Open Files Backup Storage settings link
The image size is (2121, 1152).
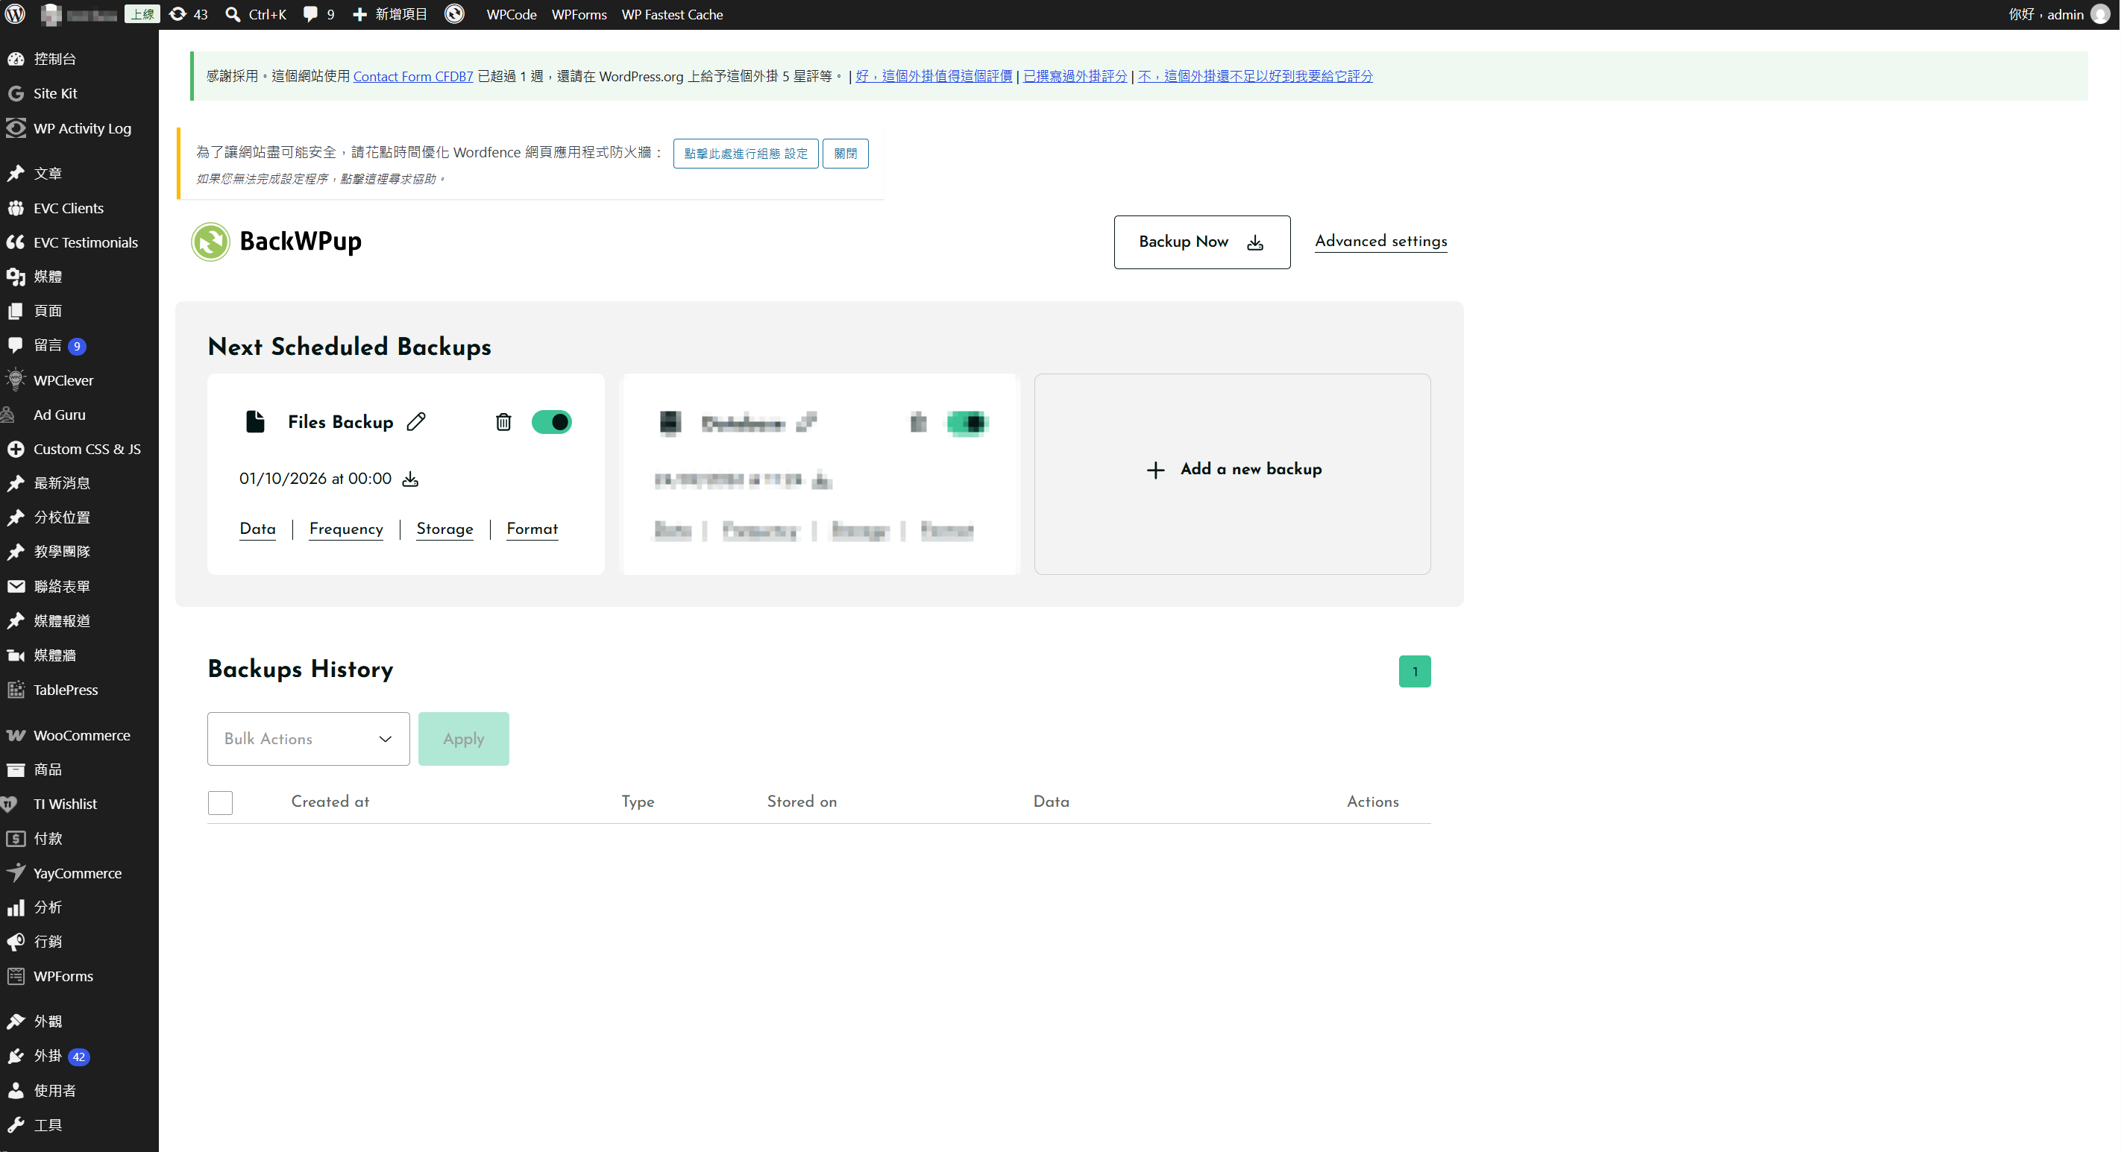click(x=444, y=529)
